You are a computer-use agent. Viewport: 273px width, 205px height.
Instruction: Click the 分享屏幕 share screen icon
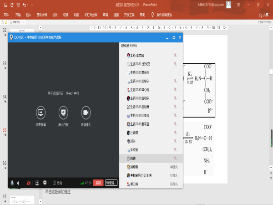click(40, 113)
